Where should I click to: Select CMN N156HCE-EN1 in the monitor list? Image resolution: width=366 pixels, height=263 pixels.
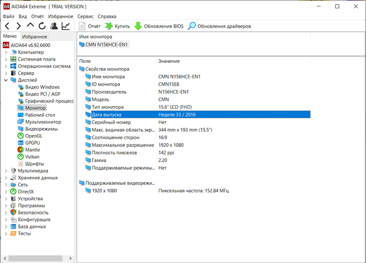coord(104,44)
